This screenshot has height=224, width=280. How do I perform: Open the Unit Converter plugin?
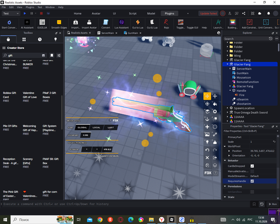click(266, 24)
